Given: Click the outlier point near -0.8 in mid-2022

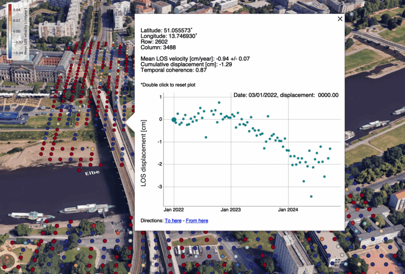Looking at the screenshot, I should 206,137.
